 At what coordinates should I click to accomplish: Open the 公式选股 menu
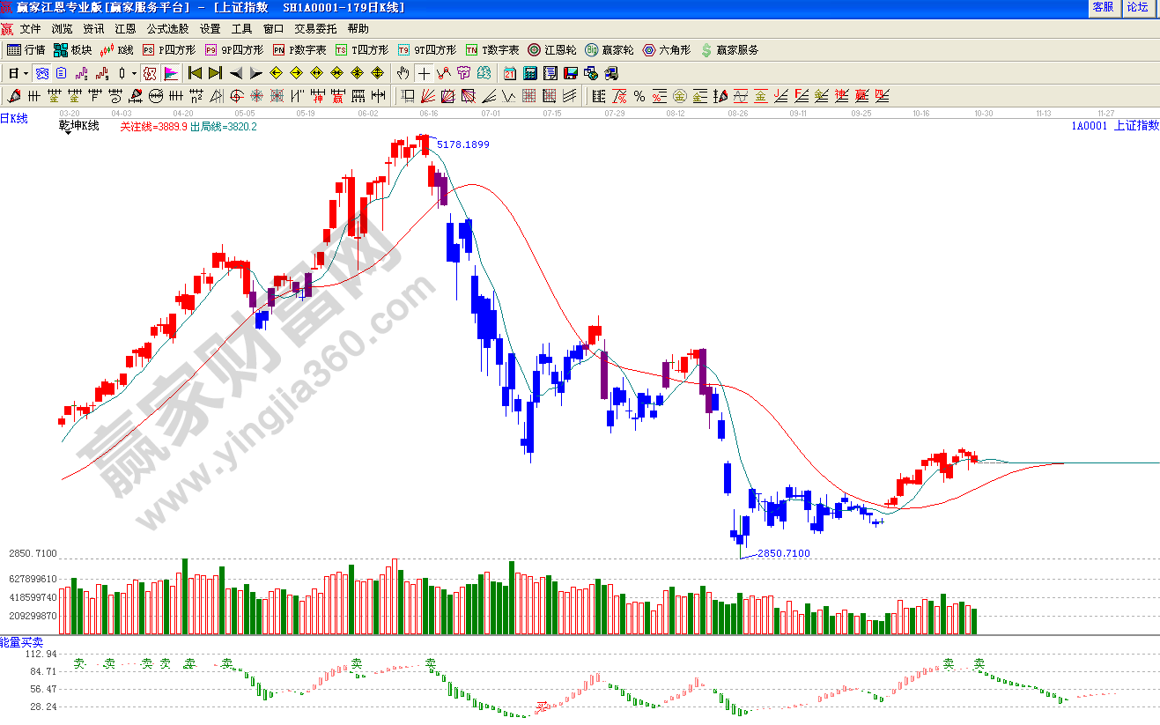tap(167, 29)
